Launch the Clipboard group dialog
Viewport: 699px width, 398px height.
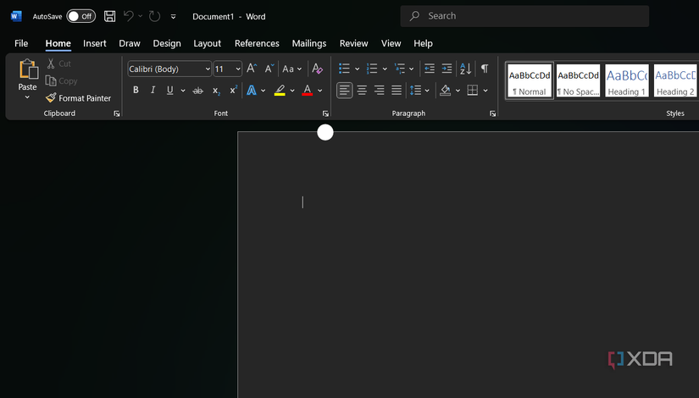pyautogui.click(x=117, y=114)
